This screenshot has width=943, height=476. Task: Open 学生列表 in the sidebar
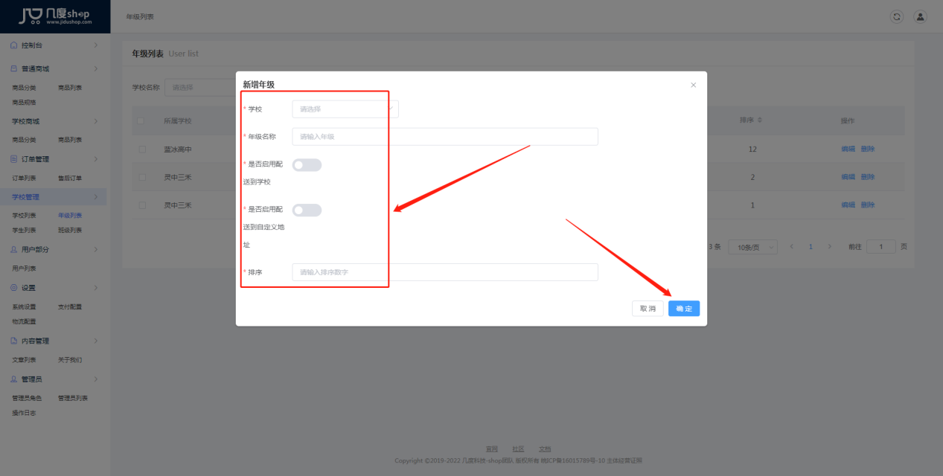(24, 230)
